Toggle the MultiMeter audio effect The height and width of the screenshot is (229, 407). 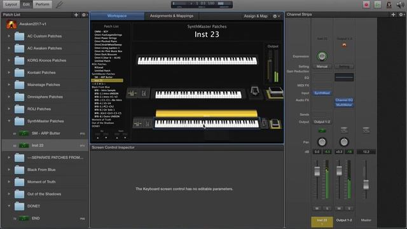(x=344, y=105)
